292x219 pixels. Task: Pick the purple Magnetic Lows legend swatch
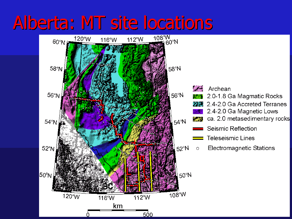pyautogui.click(x=198, y=111)
